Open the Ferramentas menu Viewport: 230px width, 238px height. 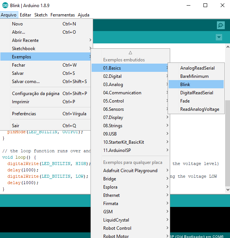(x=62, y=15)
